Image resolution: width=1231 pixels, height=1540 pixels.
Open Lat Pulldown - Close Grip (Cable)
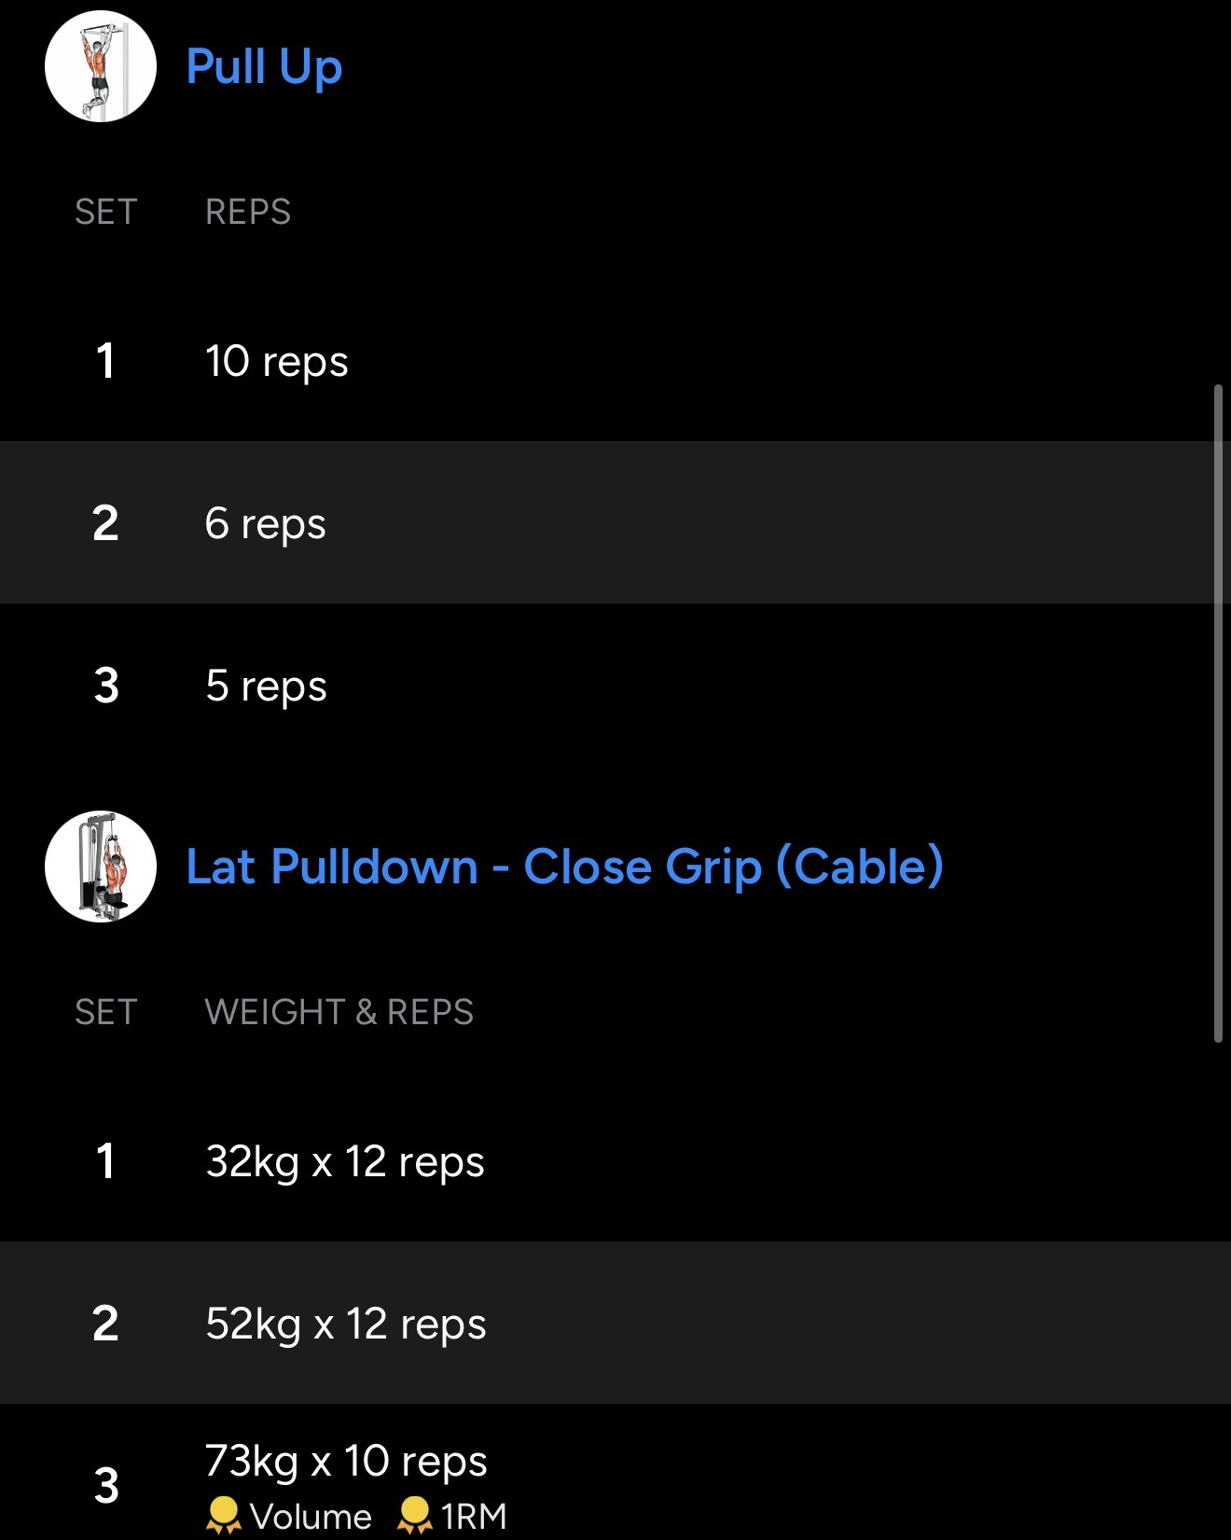(x=564, y=867)
